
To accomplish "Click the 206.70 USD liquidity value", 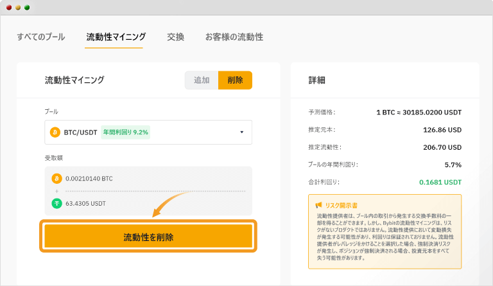I will point(442,147).
